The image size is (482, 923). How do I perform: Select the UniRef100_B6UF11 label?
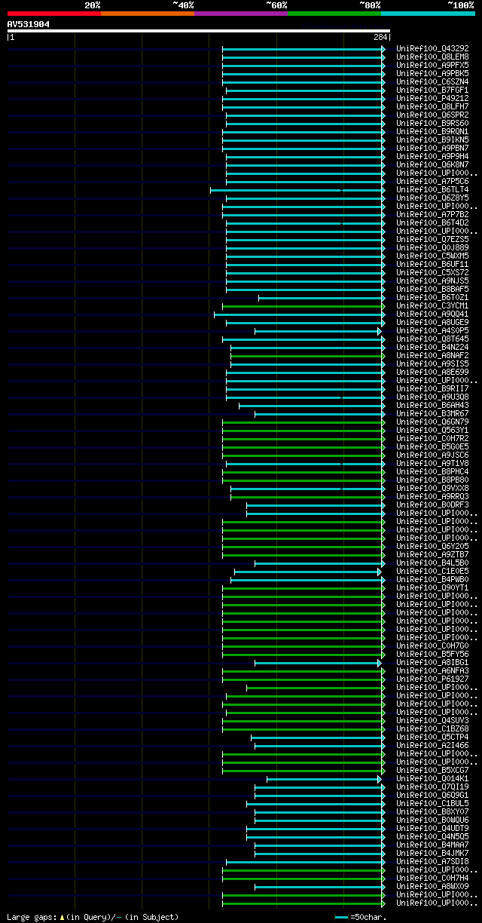point(432,264)
